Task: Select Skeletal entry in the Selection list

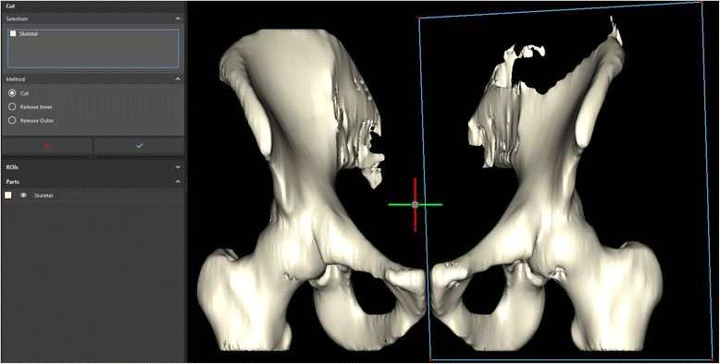Action: (x=29, y=34)
